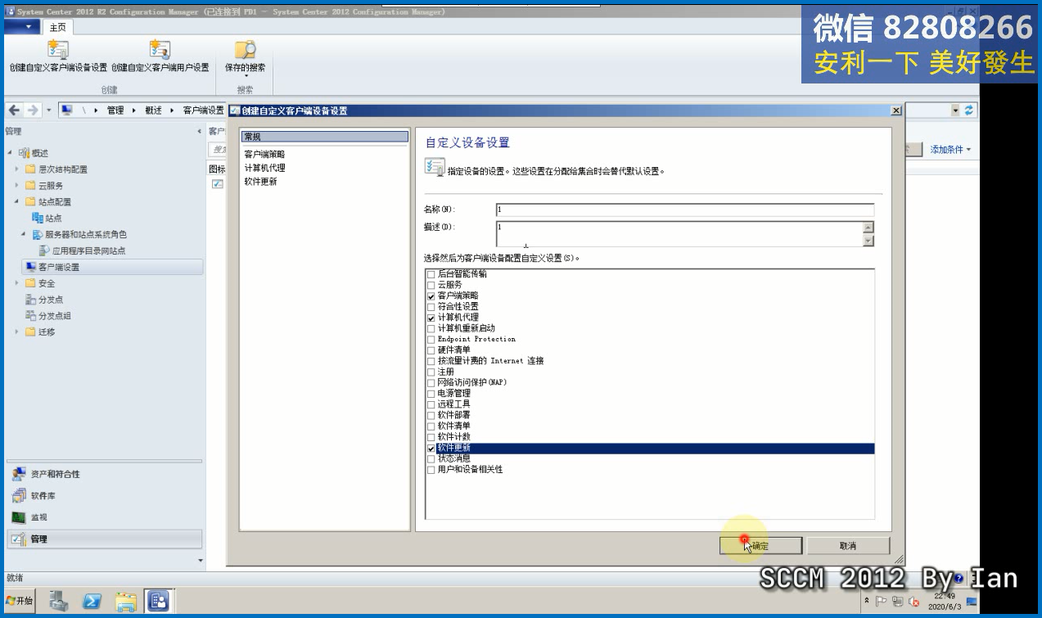1042x618 pixels.
Task: Click the 迁移 folder icon
Action: pyautogui.click(x=31, y=332)
